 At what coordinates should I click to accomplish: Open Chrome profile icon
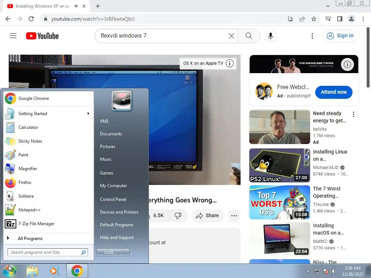tap(351, 19)
